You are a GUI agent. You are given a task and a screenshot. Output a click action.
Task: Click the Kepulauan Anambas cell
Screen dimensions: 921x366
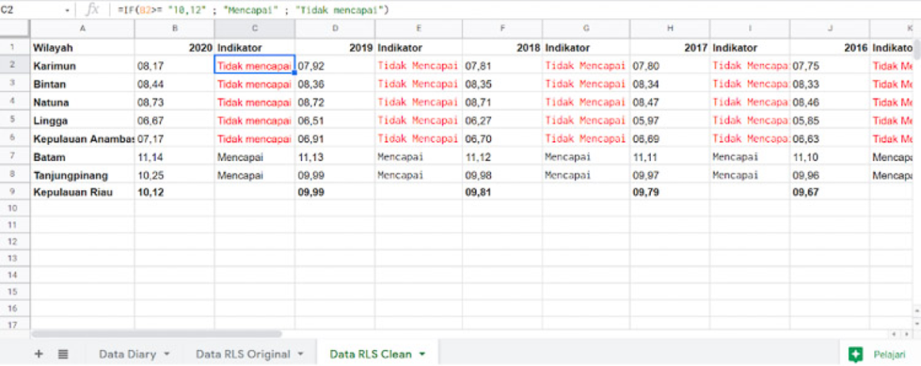pos(82,138)
